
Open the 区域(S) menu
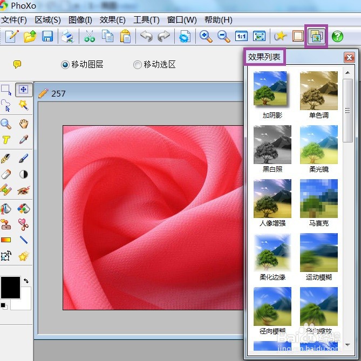[x=47, y=20]
